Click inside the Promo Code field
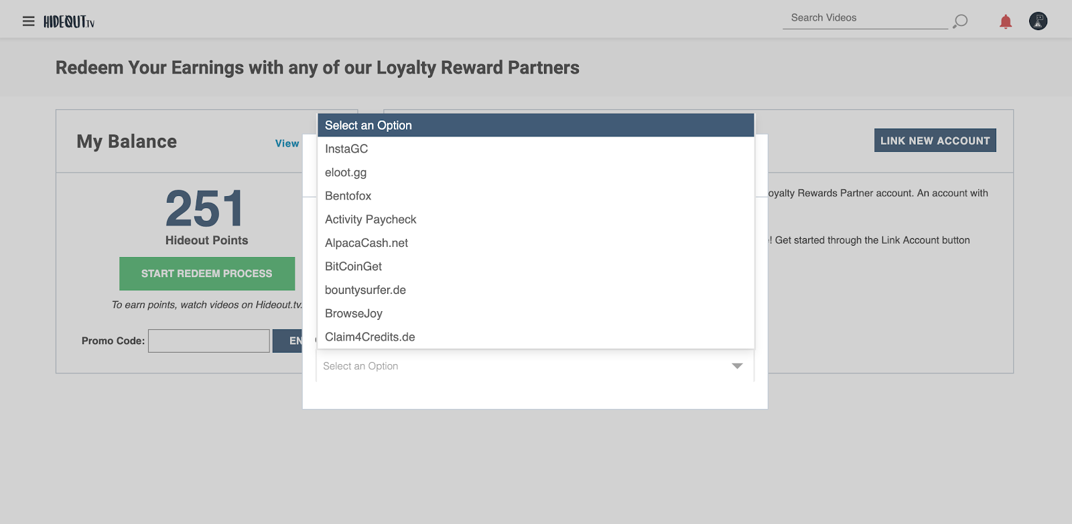Screen dimensions: 1072x524 208,341
